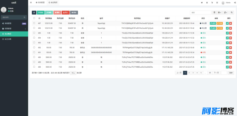237x116 pixels.
Task: Open the columns visibility dropdown
Action: click(x=220, y=12)
